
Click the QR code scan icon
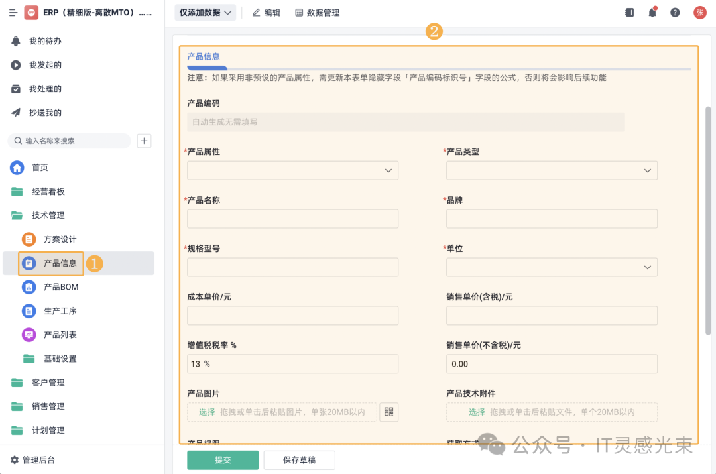click(389, 412)
